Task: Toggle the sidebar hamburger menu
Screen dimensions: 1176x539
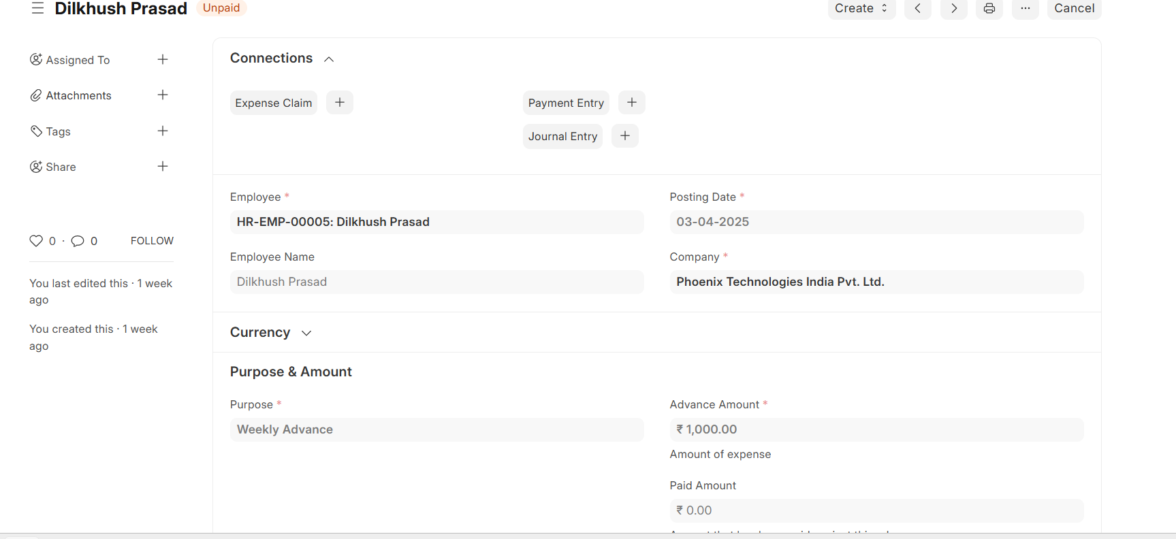Action: point(37,8)
